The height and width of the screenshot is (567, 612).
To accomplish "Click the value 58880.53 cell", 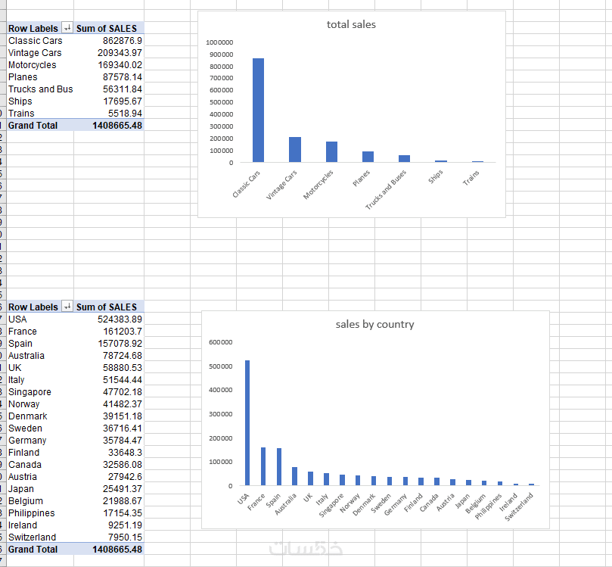I will click(x=109, y=367).
